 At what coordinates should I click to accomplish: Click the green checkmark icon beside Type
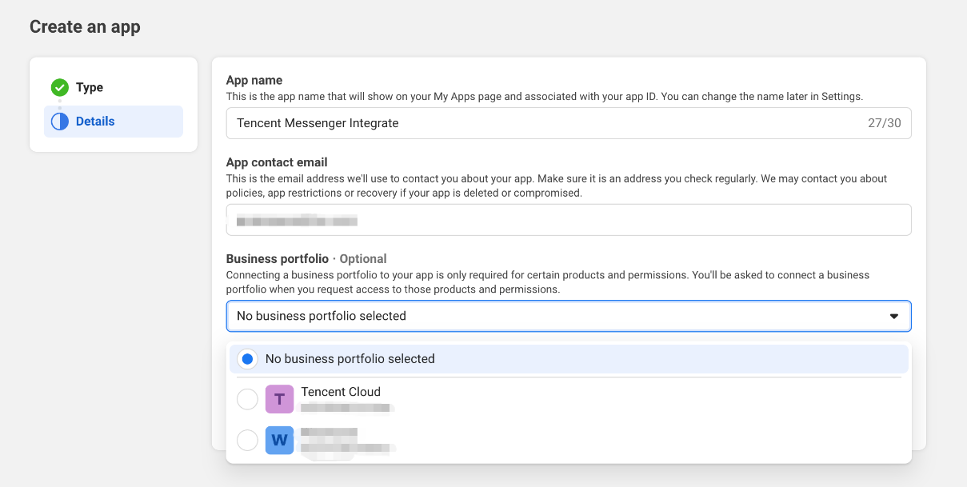pyautogui.click(x=60, y=88)
